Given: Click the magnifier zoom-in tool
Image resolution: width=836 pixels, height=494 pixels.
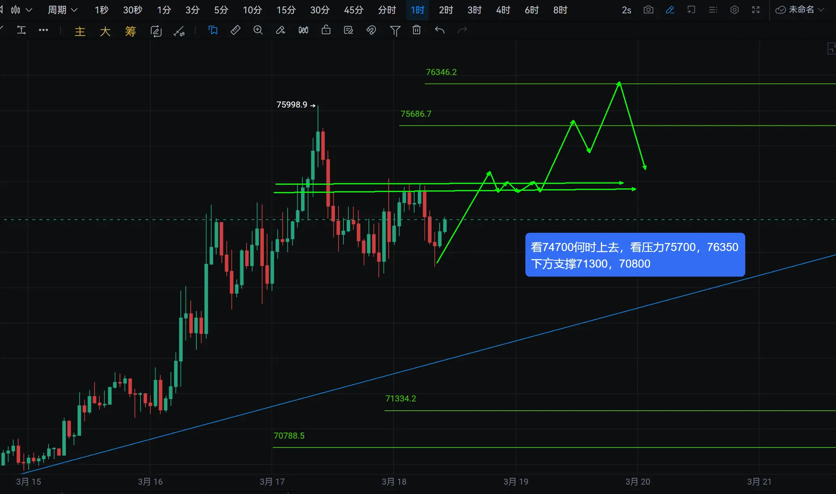Looking at the screenshot, I should pyautogui.click(x=258, y=30).
